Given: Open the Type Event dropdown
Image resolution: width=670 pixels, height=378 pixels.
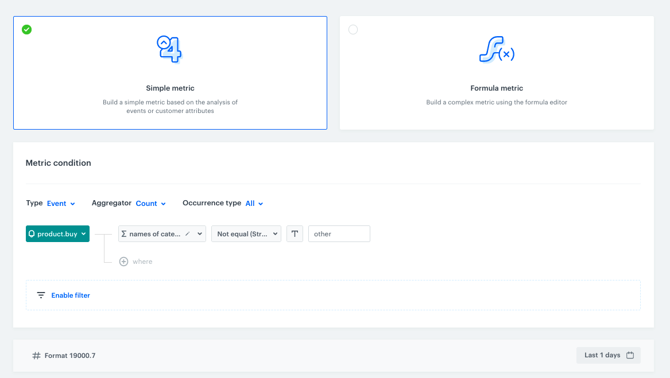Looking at the screenshot, I should pyautogui.click(x=60, y=203).
